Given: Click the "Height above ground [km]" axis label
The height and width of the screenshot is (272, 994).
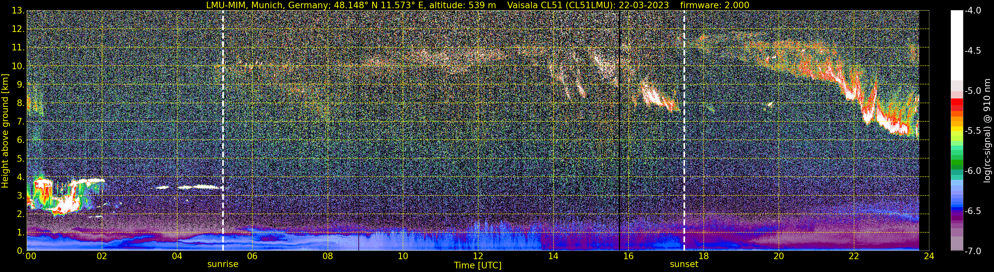Looking at the screenshot, I should pyautogui.click(x=5, y=131).
